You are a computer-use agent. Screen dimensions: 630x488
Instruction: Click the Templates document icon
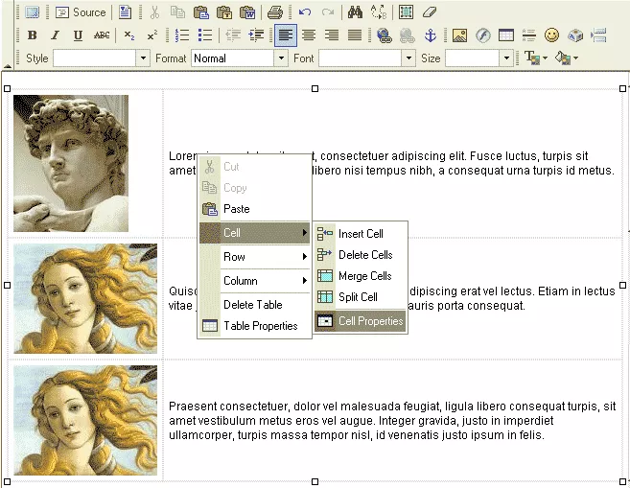click(x=125, y=12)
